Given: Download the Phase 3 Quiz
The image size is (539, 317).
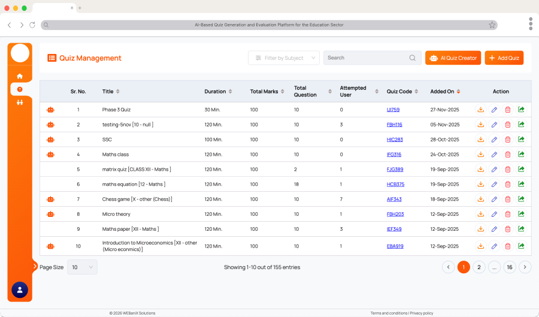Looking at the screenshot, I should (x=480, y=110).
